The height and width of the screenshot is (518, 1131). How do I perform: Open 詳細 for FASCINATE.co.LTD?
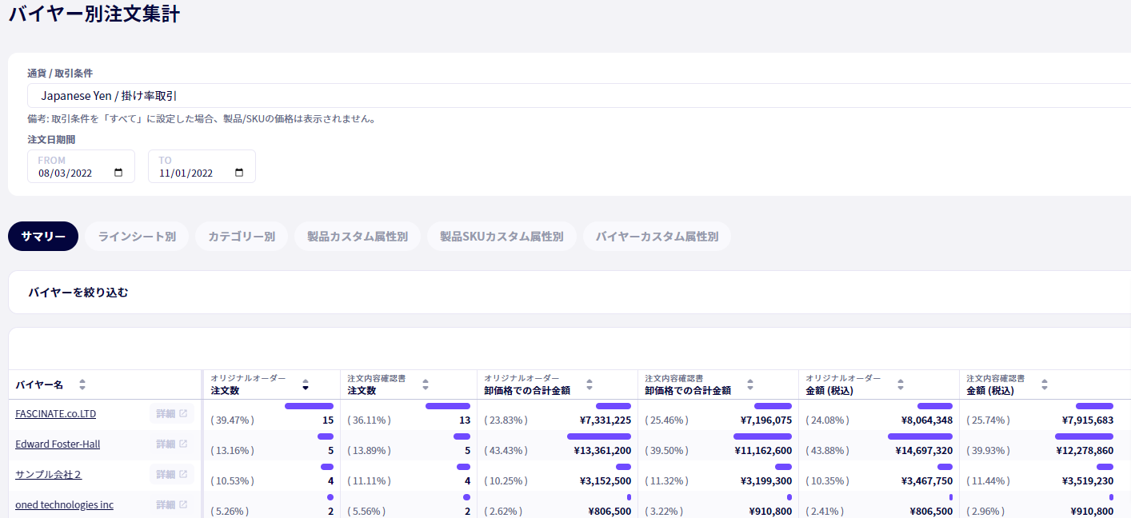tap(171, 414)
